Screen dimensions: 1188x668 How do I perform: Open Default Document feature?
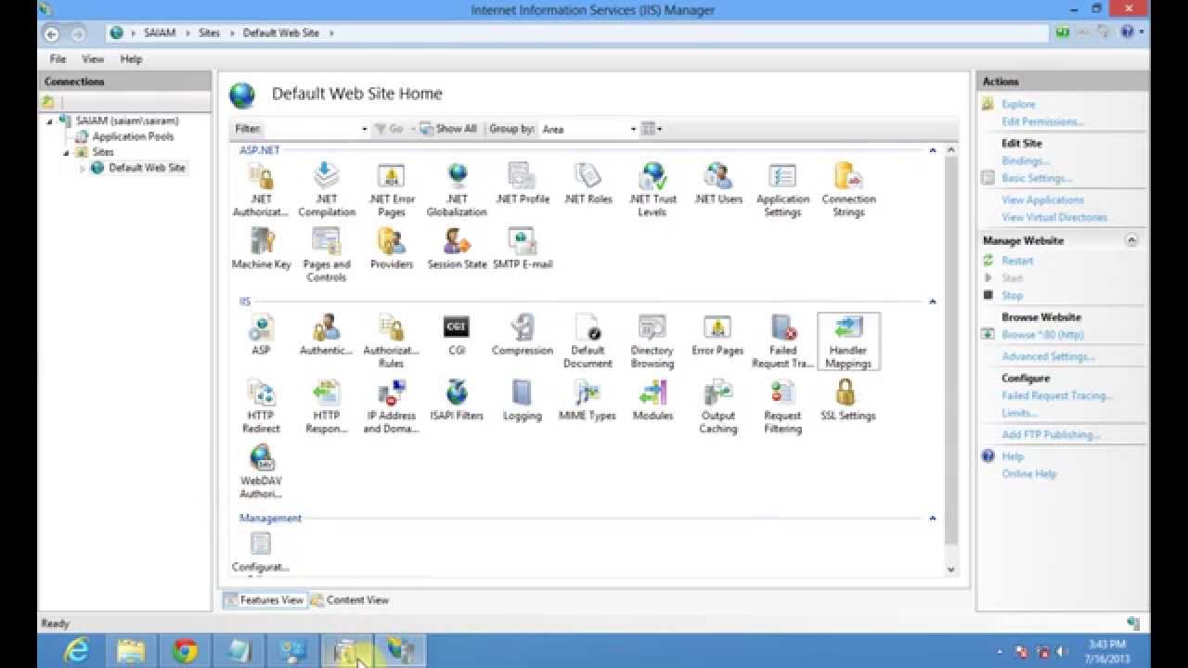(588, 340)
